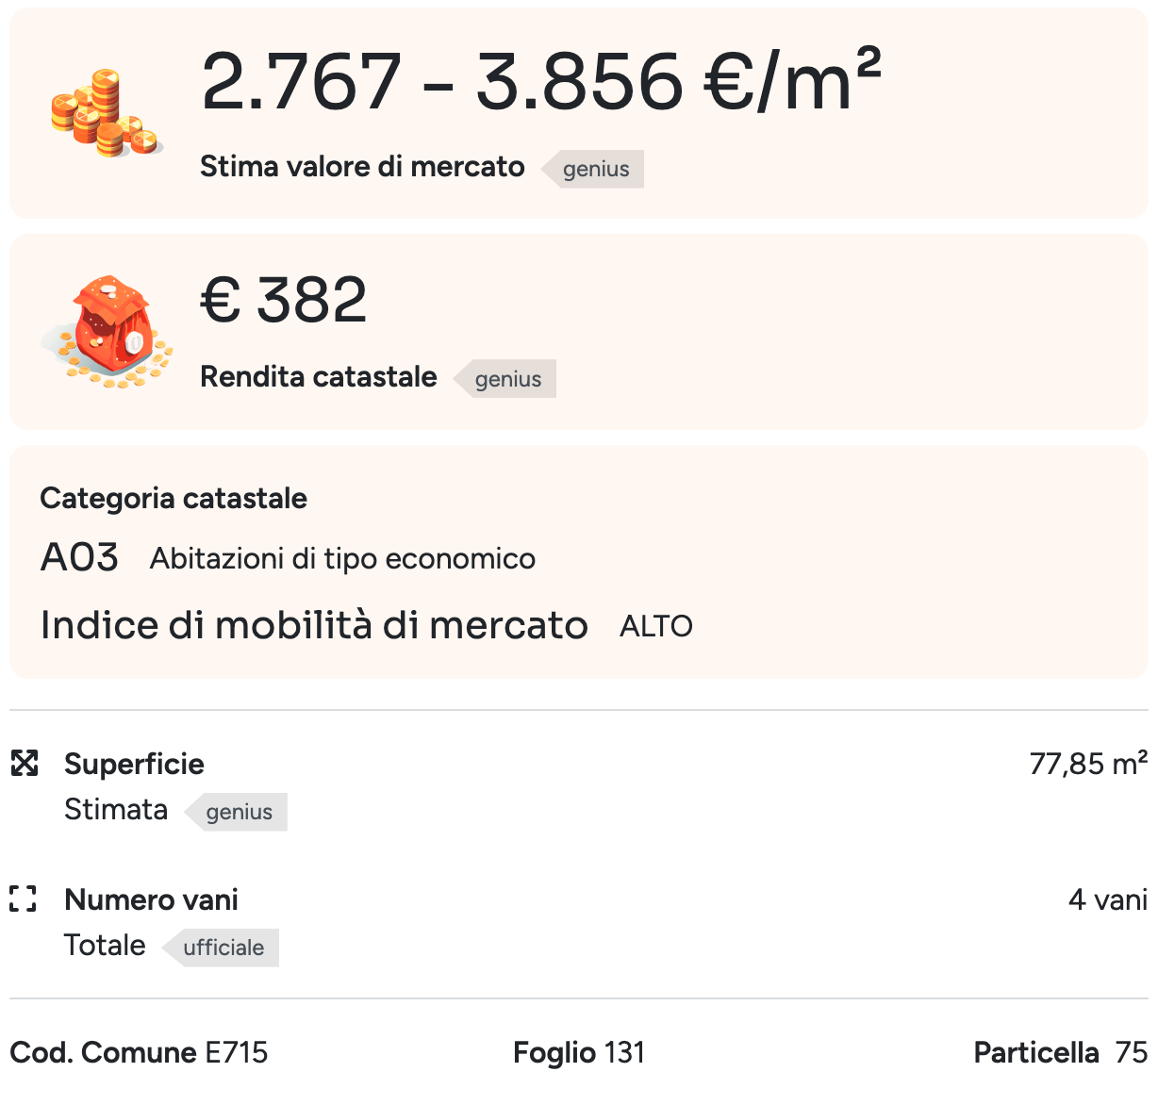Click the € 382 rendita value
The width and height of the screenshot is (1158, 1105).
pyautogui.click(x=284, y=301)
